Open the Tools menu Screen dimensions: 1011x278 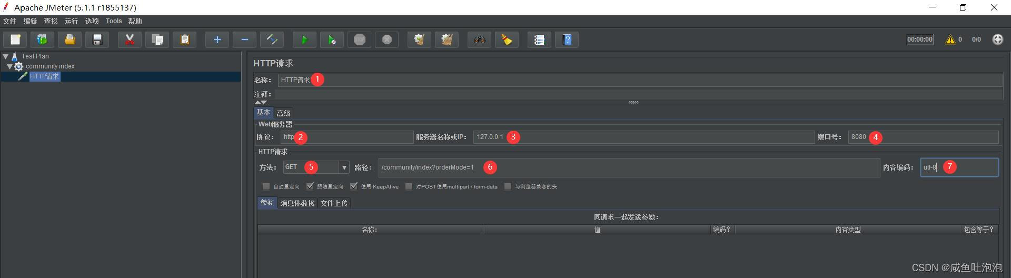coord(114,21)
